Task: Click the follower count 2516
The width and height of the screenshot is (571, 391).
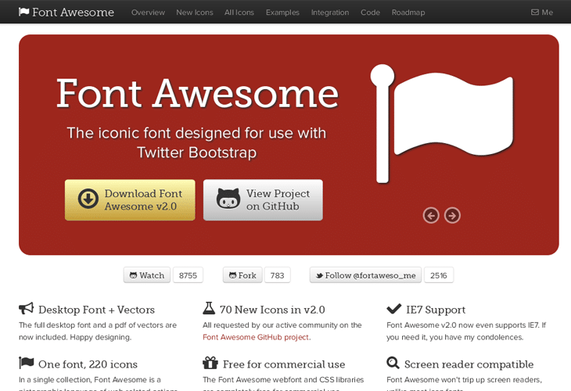Action: coord(439,275)
